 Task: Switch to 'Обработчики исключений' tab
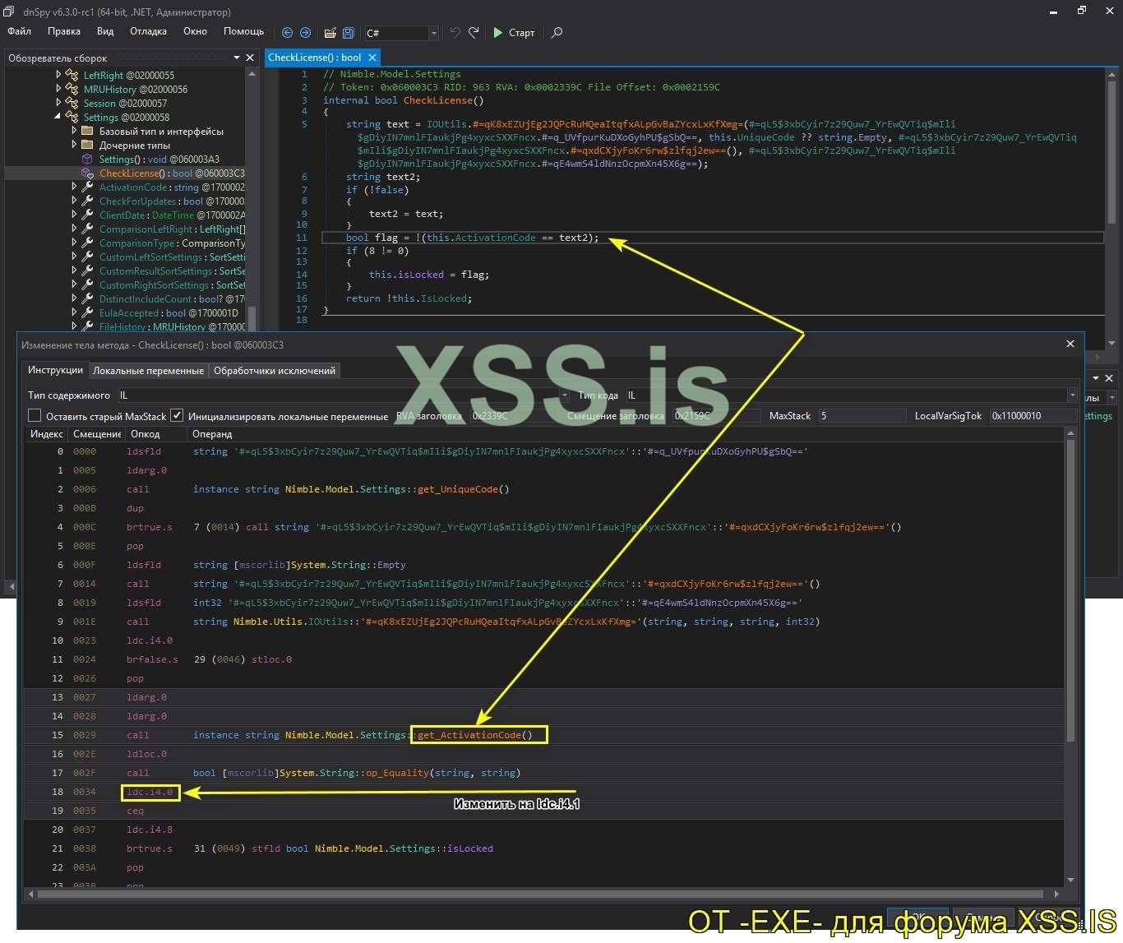click(274, 371)
